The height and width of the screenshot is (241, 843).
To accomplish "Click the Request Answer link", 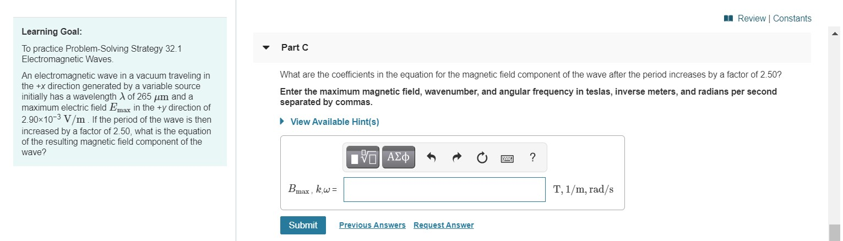I will [x=443, y=225].
